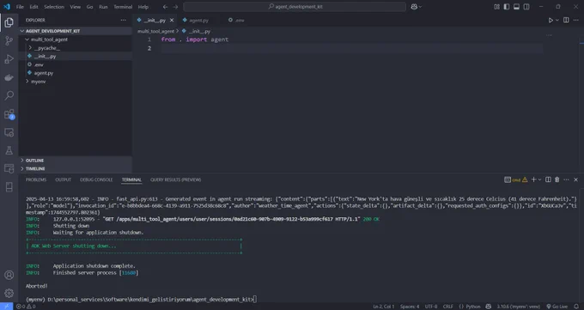Open the Remote Explorer view
Viewport: 584px width, 310px height.
[9, 132]
